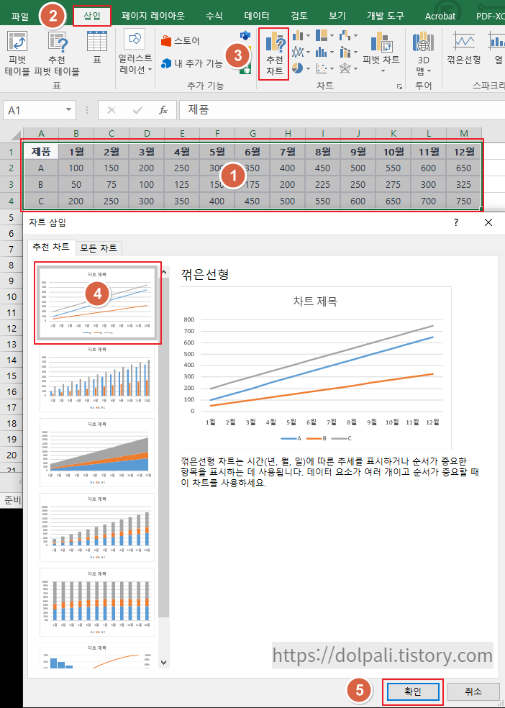Select the stacked column chart thumbnail

(x=97, y=527)
